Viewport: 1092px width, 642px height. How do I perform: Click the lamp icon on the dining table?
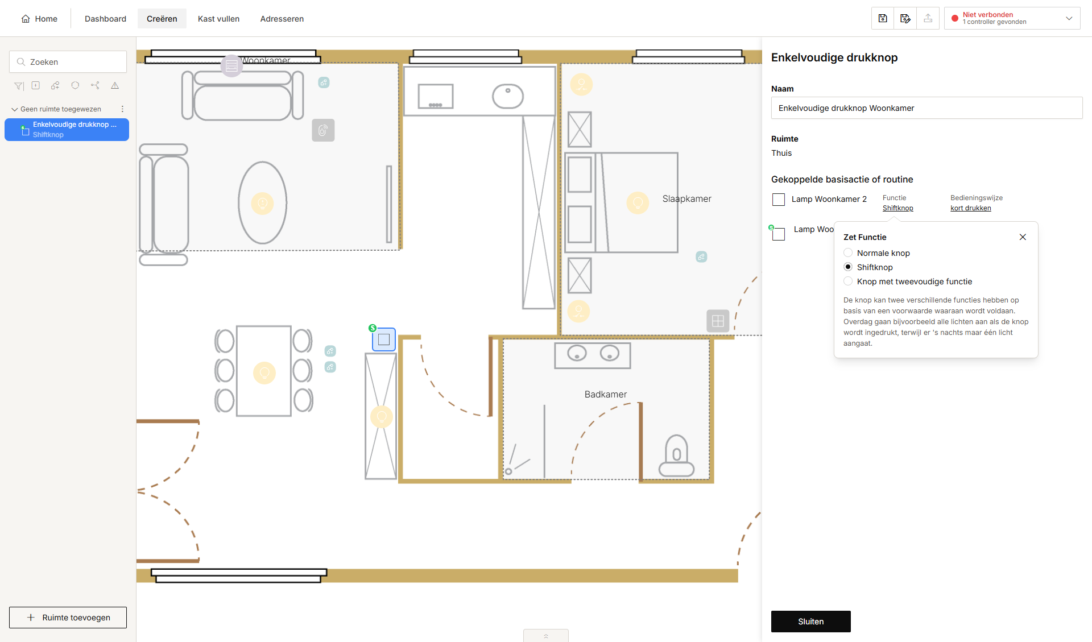[264, 373]
